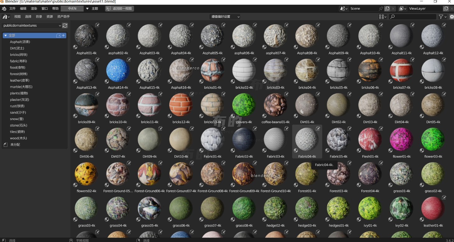Viewport: 454px width, 242px height.
Task: Click the edit icon on Asphalt01-4k
Action: 97,25
